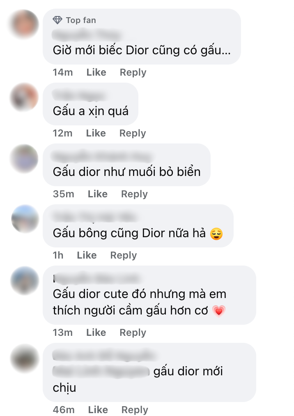Reply to the bottom 'gấu dior mới chịu' comment
294x416 pixels.
click(135, 409)
